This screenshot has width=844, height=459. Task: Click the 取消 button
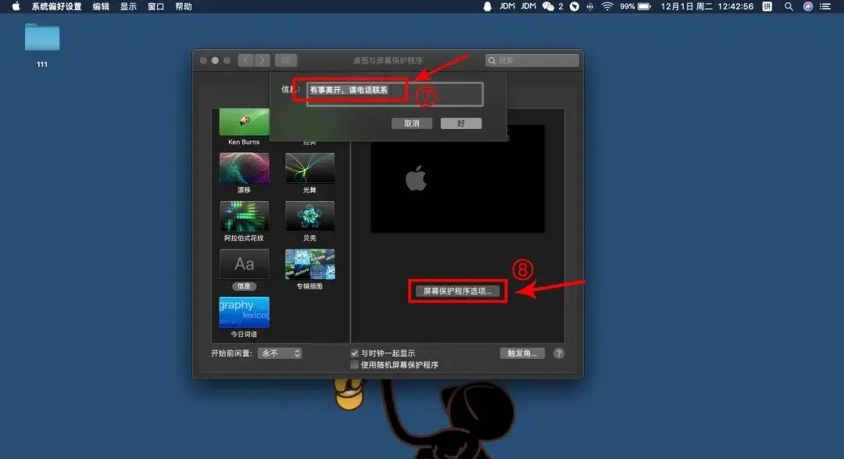412,124
